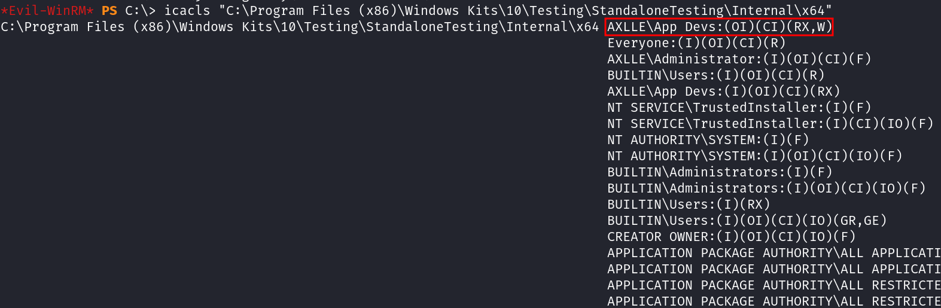Select the AXLLE\Administrator permission line
The image size is (941, 308).
(739, 59)
